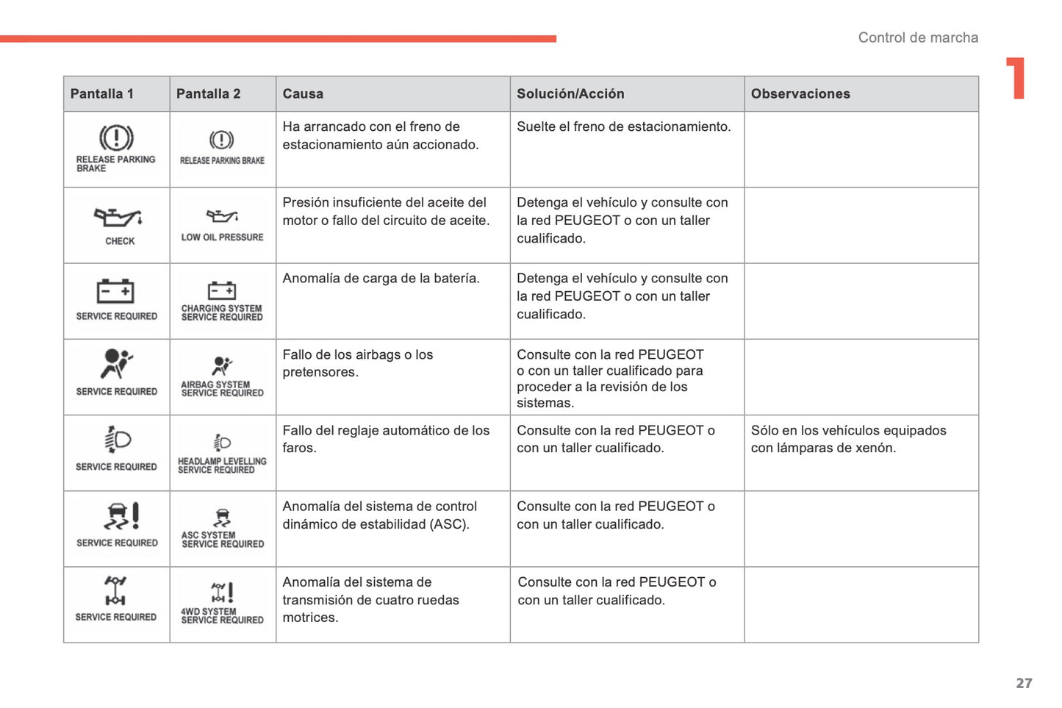Click the solution text in the headlamp row

(615, 439)
